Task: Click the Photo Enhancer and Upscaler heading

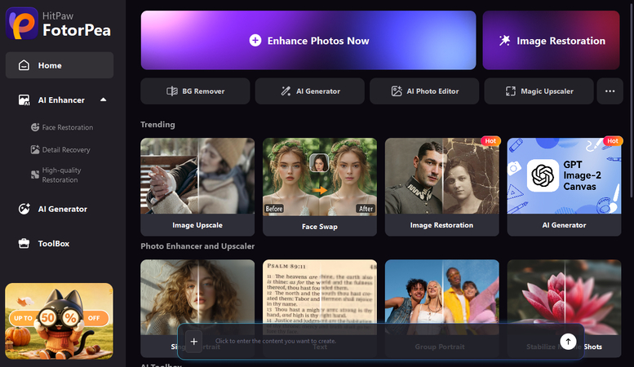Action: (197, 246)
